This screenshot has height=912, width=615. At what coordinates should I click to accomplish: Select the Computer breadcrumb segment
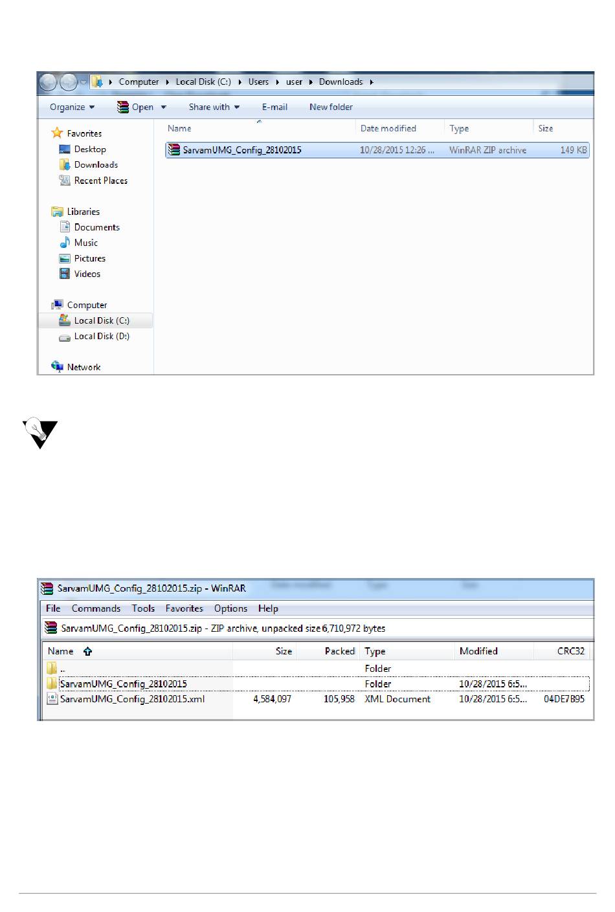pos(139,82)
